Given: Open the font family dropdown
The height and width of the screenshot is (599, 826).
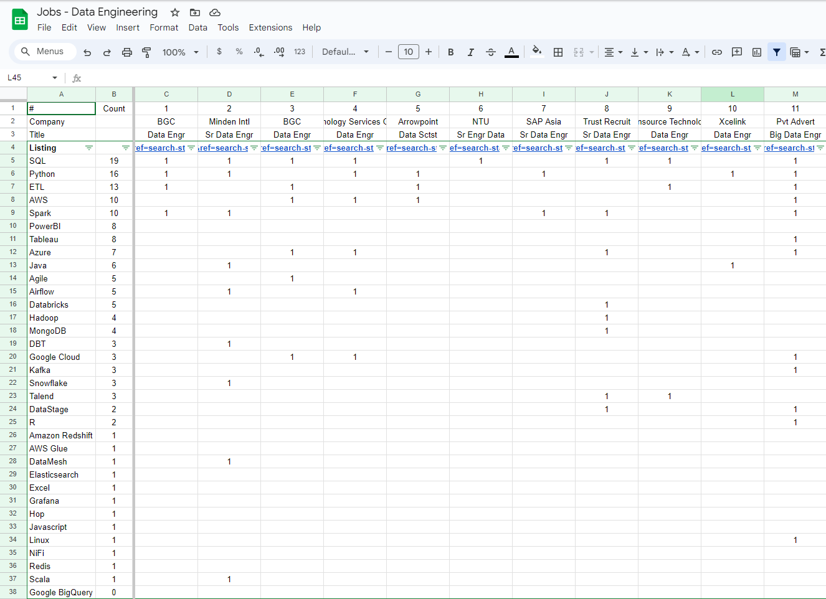Looking at the screenshot, I should tap(346, 52).
